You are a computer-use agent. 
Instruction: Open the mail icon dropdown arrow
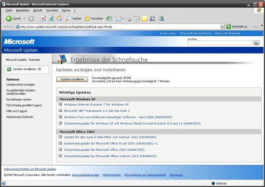click(x=123, y=18)
